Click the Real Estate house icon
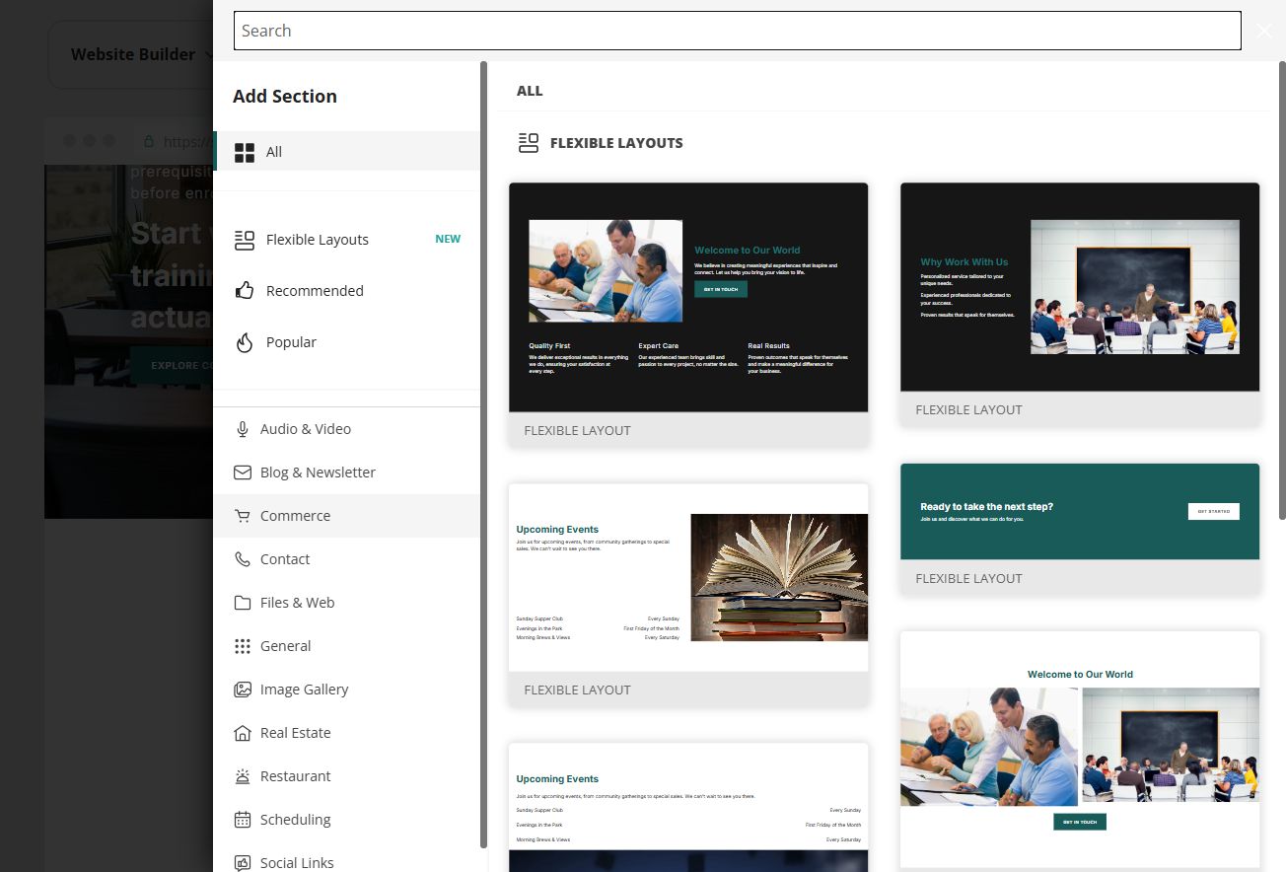 [x=243, y=733]
